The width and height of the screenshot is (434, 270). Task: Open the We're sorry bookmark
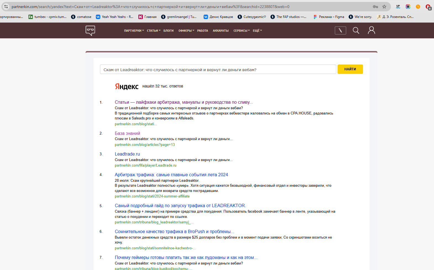[x=361, y=17]
